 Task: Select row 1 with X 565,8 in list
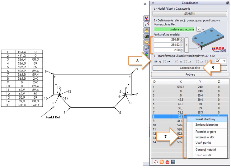coord(190,87)
